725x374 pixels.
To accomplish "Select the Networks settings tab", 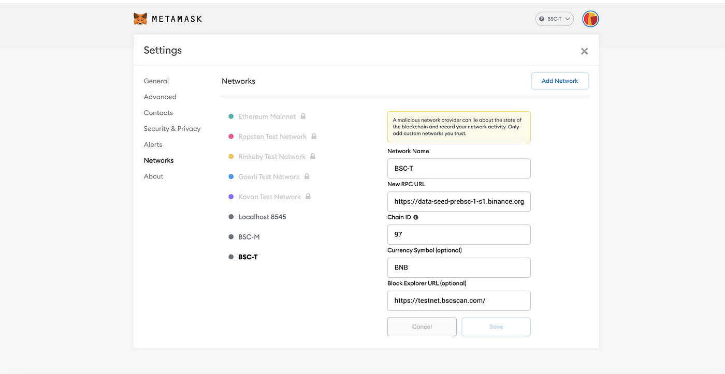I will click(158, 160).
